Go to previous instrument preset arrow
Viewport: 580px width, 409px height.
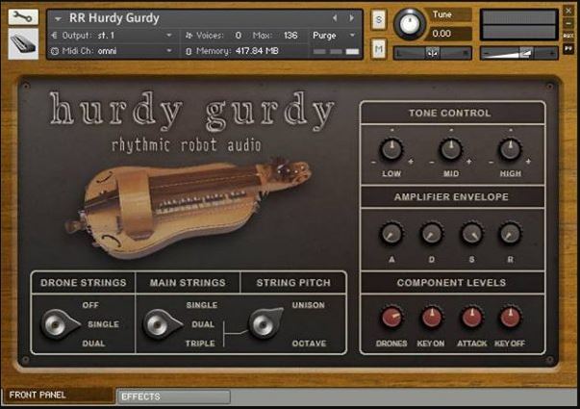tap(335, 17)
